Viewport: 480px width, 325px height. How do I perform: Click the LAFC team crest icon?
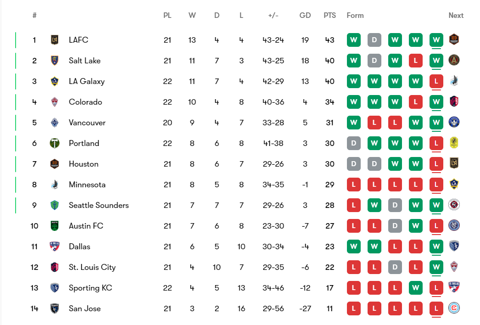point(55,40)
